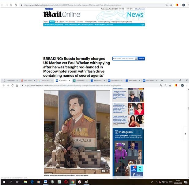
Task: Click the Enter your search input field
Action: (128, 59)
